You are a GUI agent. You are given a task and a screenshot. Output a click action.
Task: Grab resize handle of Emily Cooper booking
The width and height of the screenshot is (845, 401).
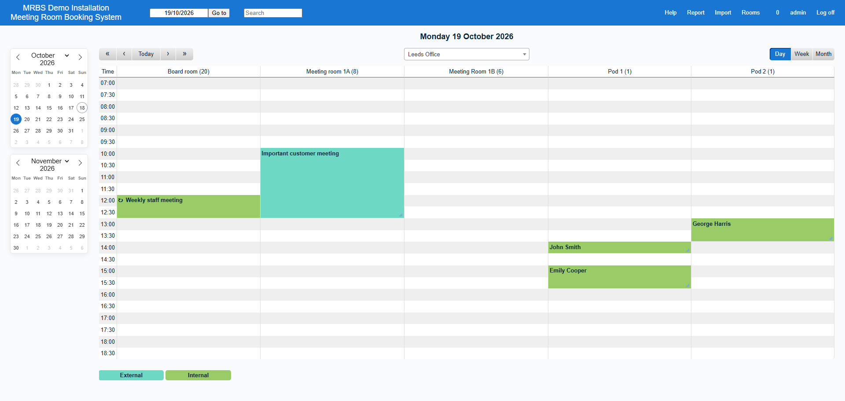click(688, 286)
